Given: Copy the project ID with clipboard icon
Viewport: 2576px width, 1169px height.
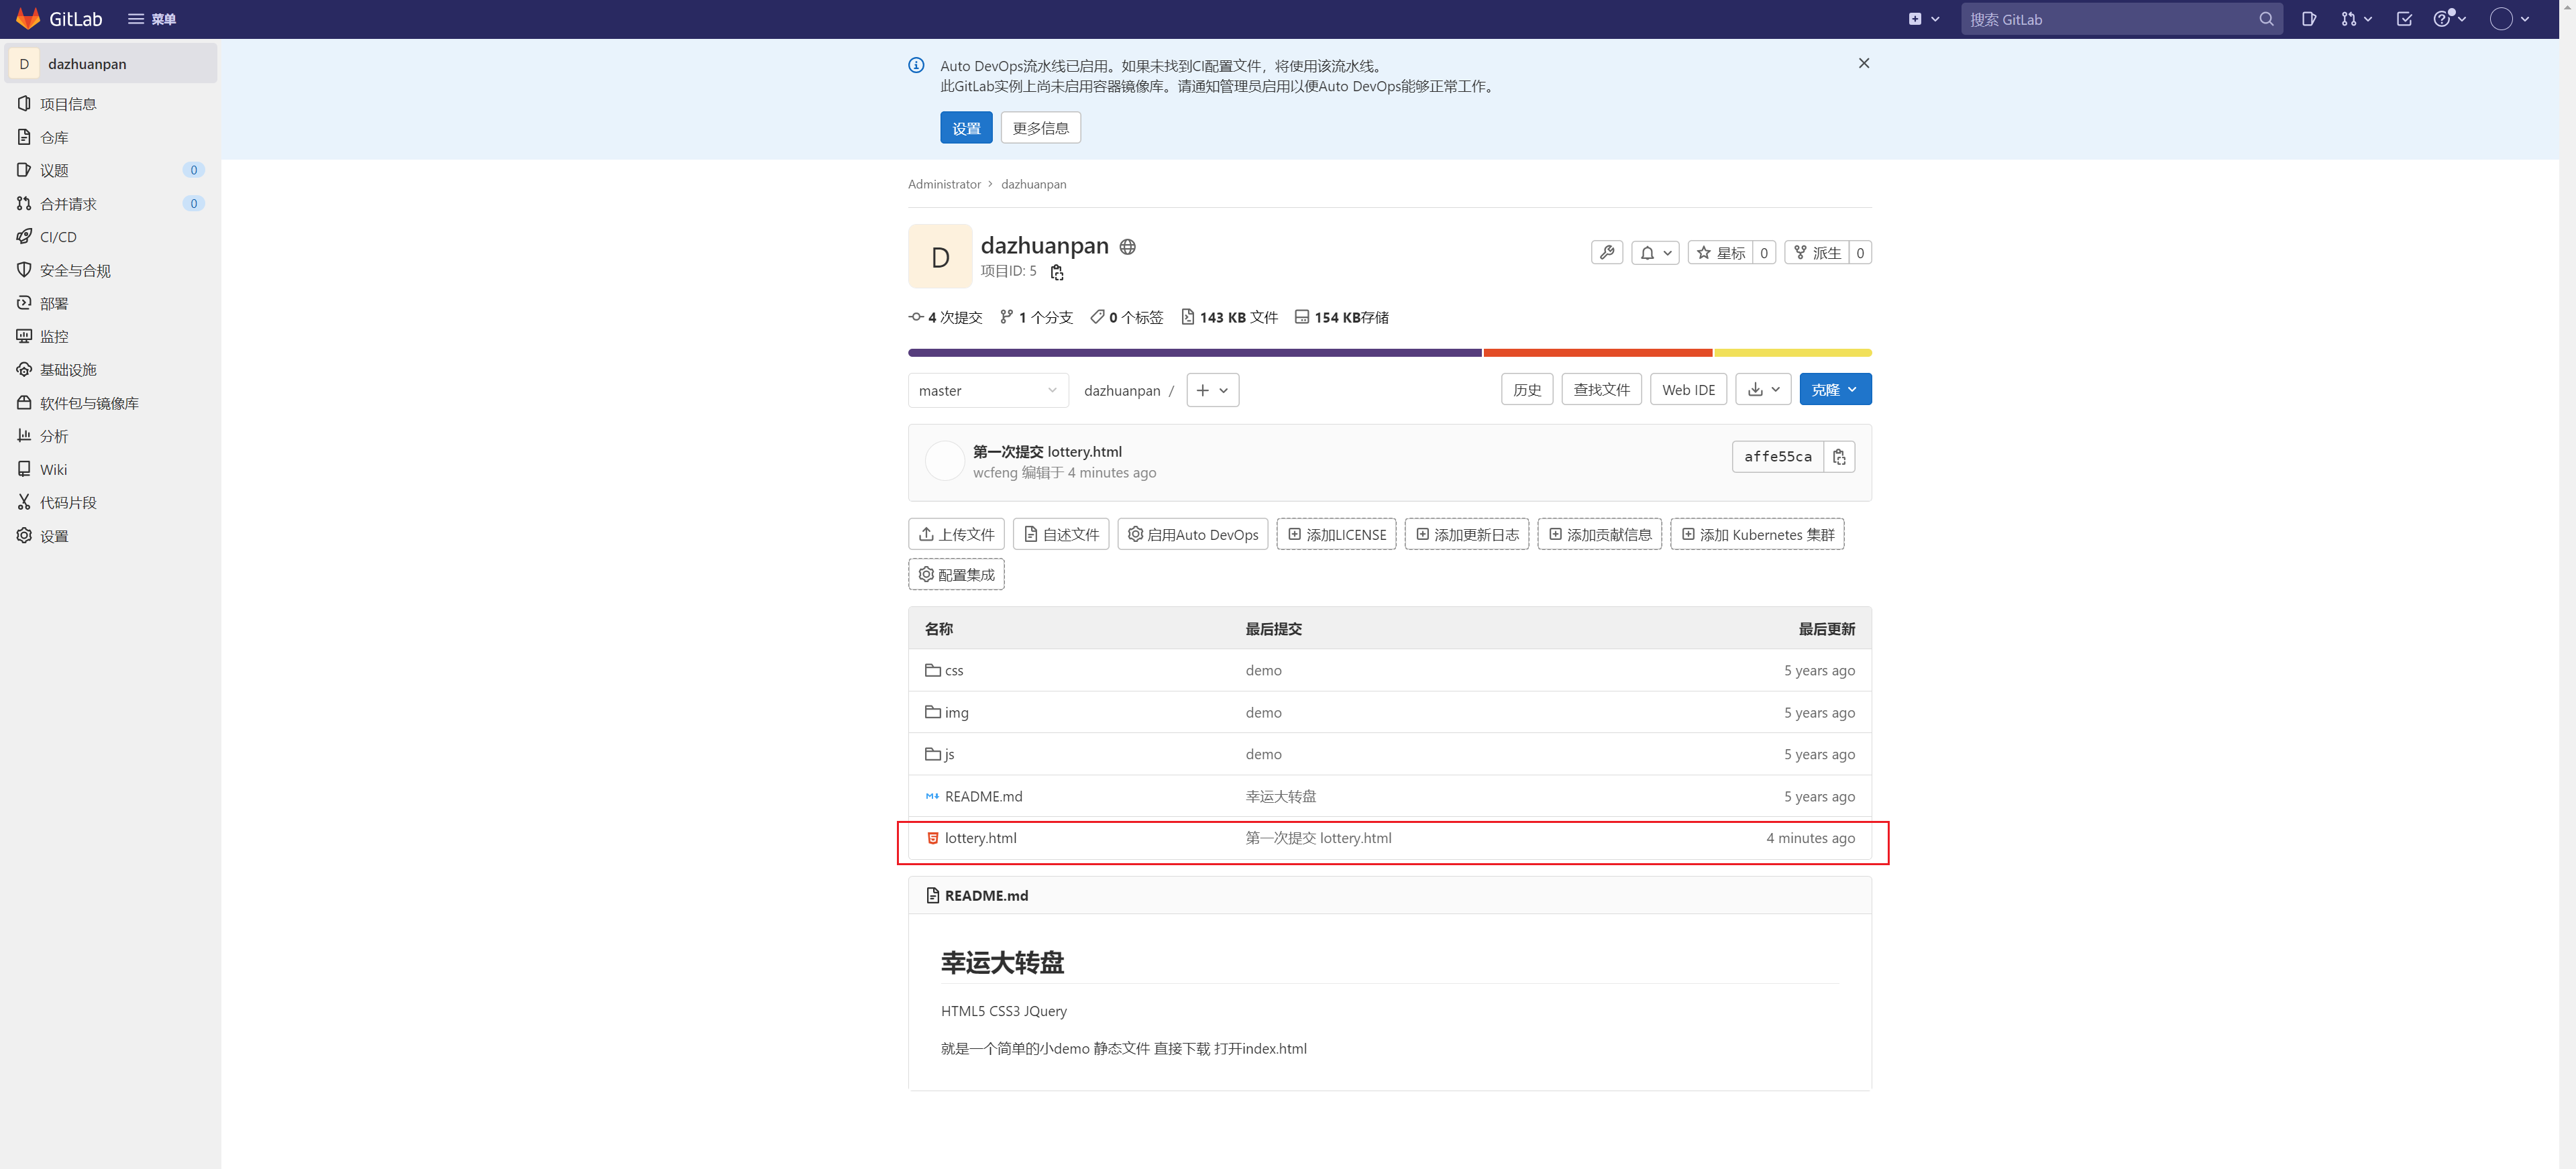Looking at the screenshot, I should click(1057, 272).
